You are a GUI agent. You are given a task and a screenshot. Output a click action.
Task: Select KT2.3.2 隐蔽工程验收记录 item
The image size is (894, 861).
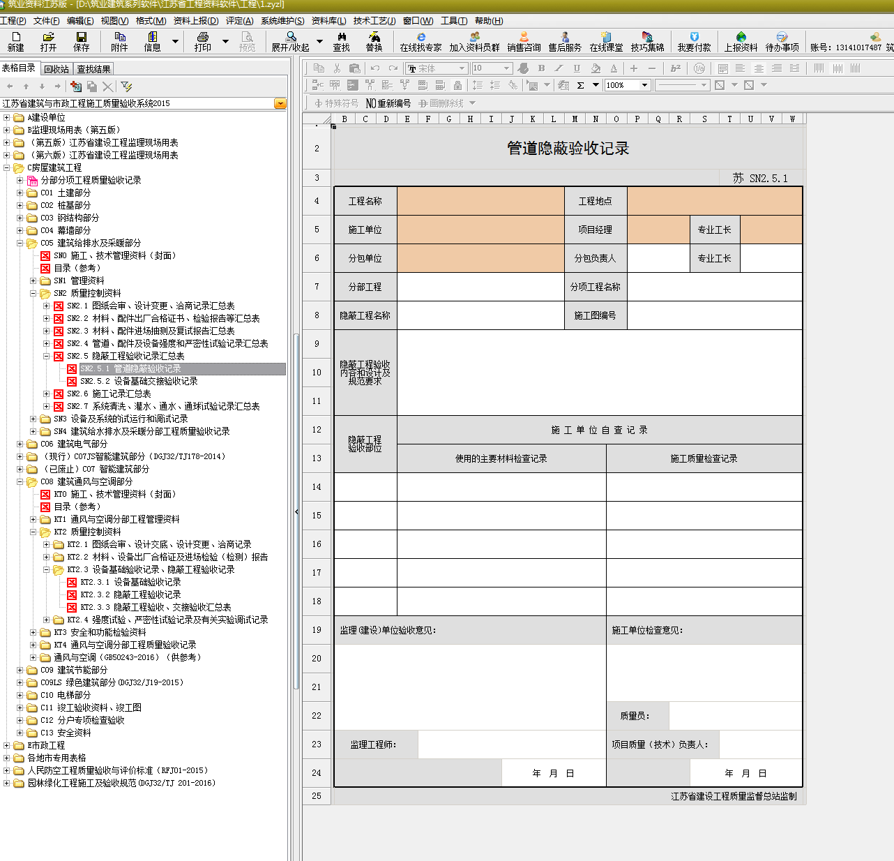(130, 594)
